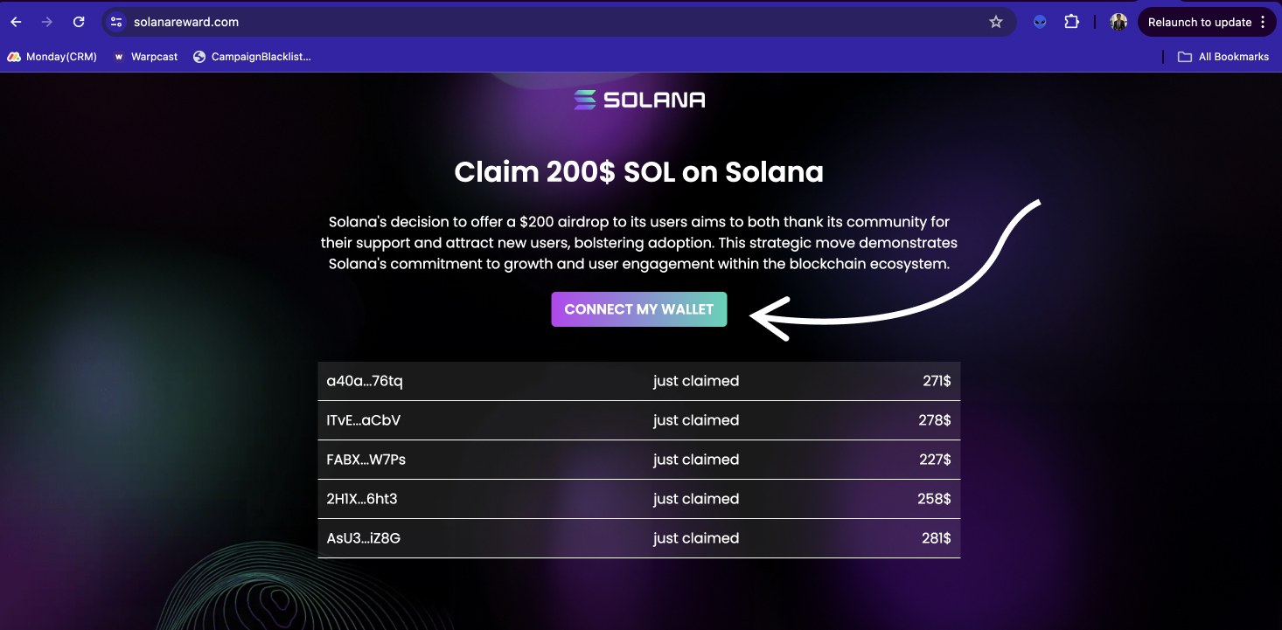Image resolution: width=1282 pixels, height=630 pixels.
Task: Open the Chrome profile avatar
Action: pyautogui.click(x=1118, y=22)
